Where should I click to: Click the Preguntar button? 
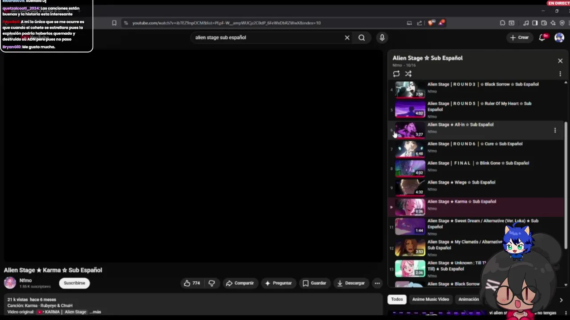(278, 283)
